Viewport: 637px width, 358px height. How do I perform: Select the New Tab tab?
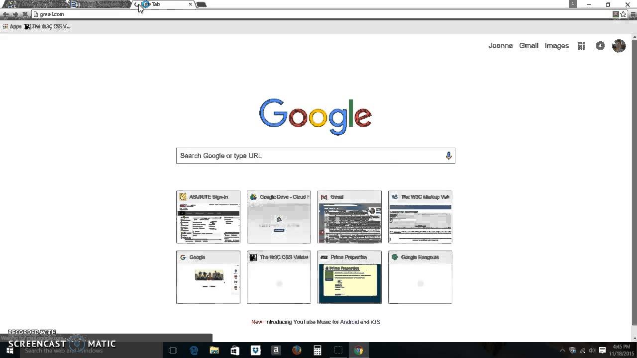pos(163,4)
